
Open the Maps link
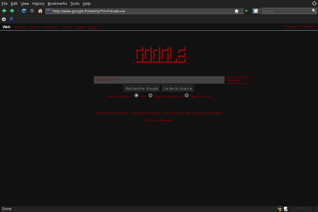point(34,27)
